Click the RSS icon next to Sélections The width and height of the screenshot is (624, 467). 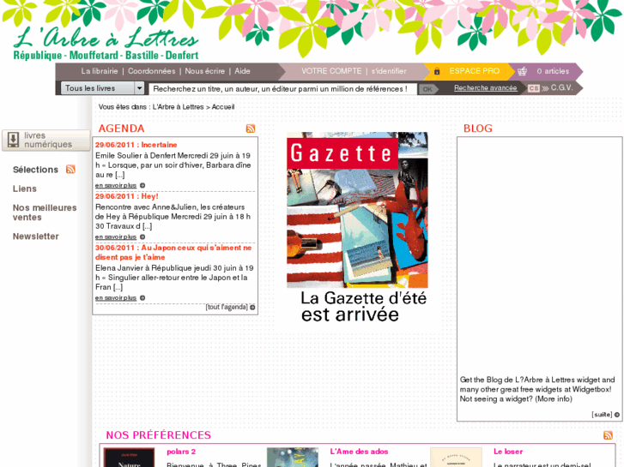70,170
